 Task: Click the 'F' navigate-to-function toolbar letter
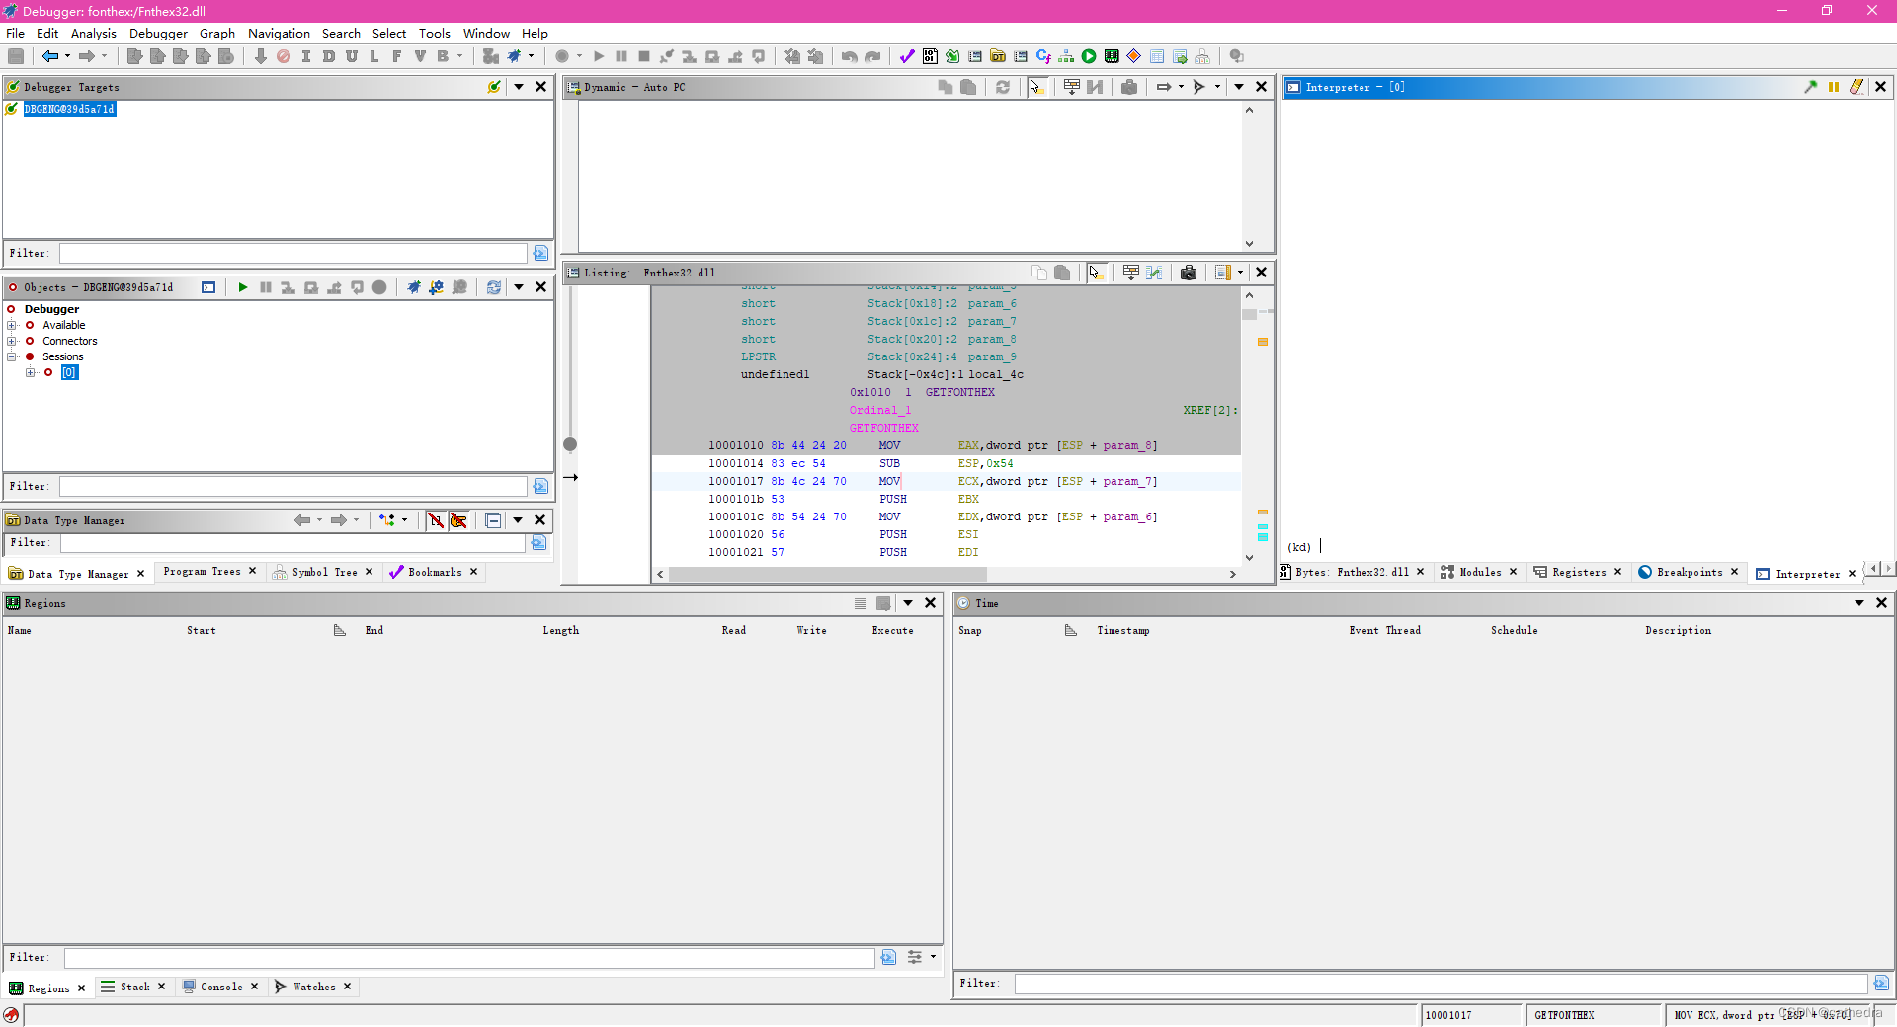(x=397, y=56)
